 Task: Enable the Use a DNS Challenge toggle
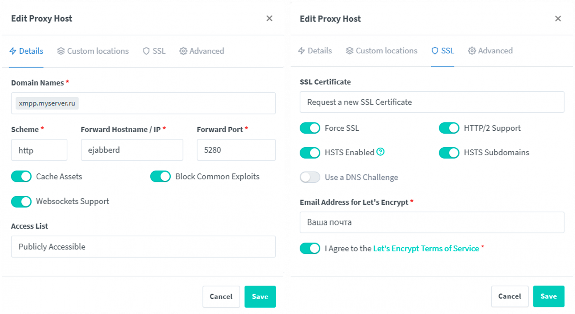(310, 177)
